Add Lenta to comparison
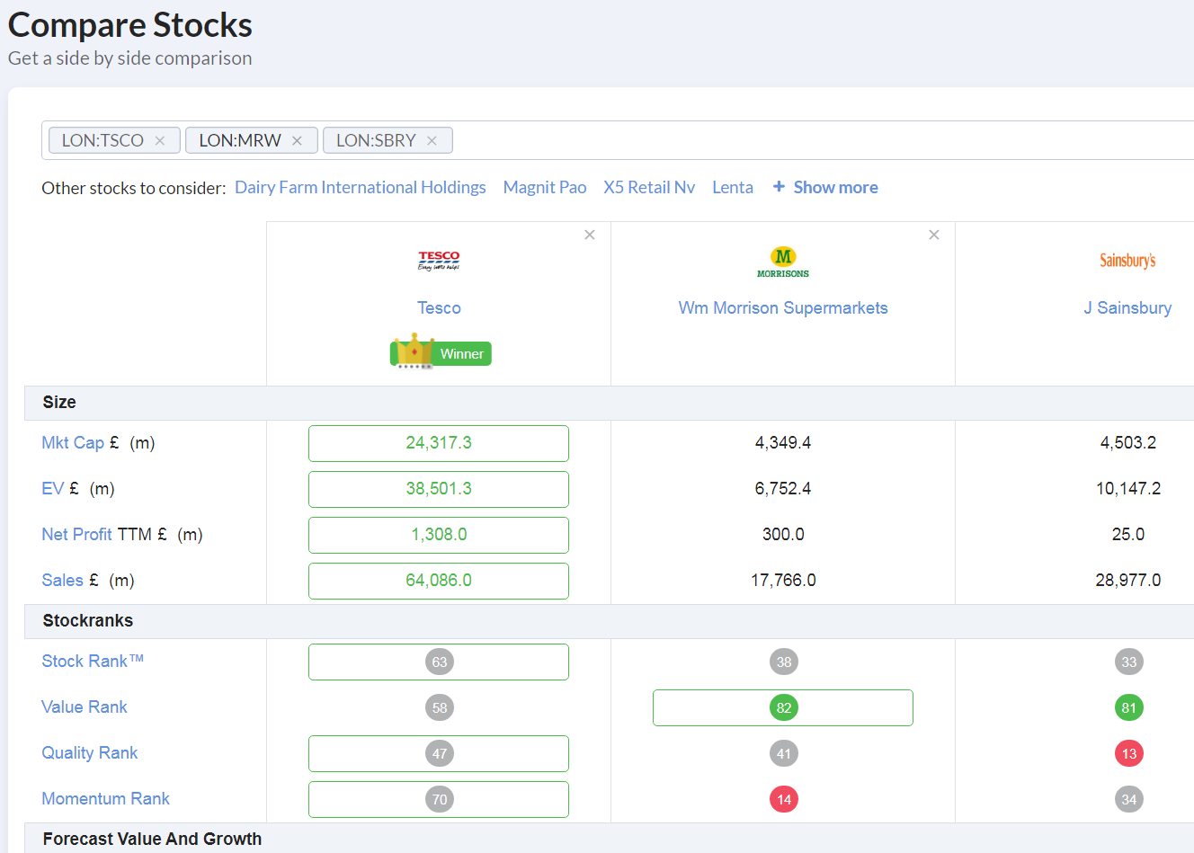The width and height of the screenshot is (1194, 853). [733, 188]
